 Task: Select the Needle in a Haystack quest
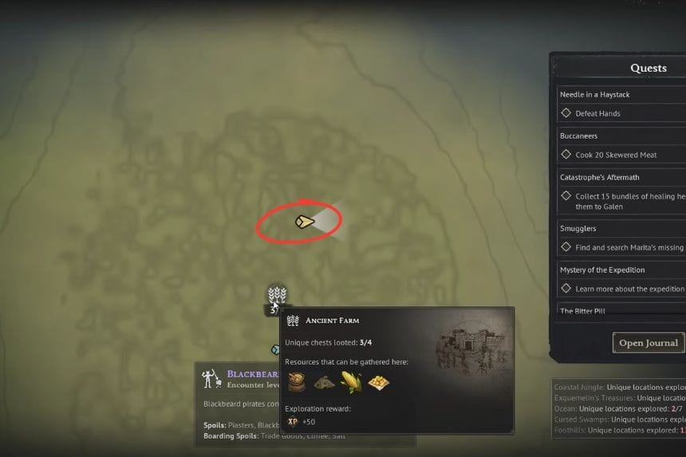pos(595,94)
